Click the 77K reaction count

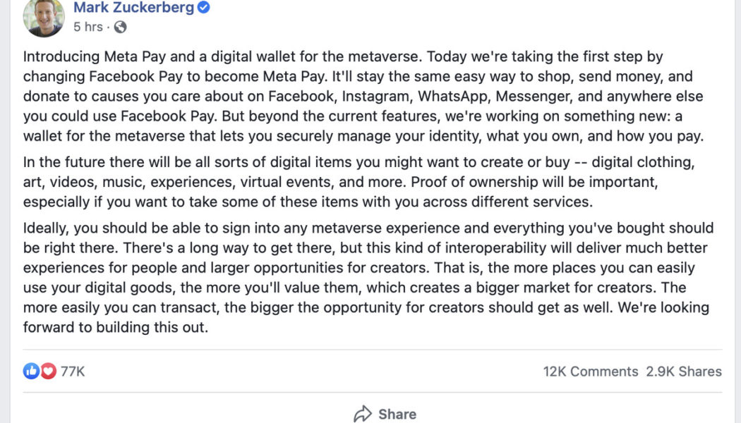(71, 371)
